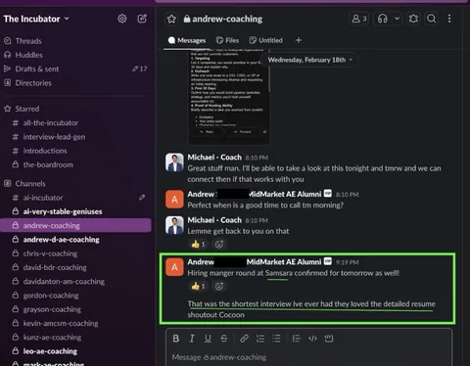Apply blockquote formatting
The width and height of the screenshot is (470, 366).
point(297,339)
